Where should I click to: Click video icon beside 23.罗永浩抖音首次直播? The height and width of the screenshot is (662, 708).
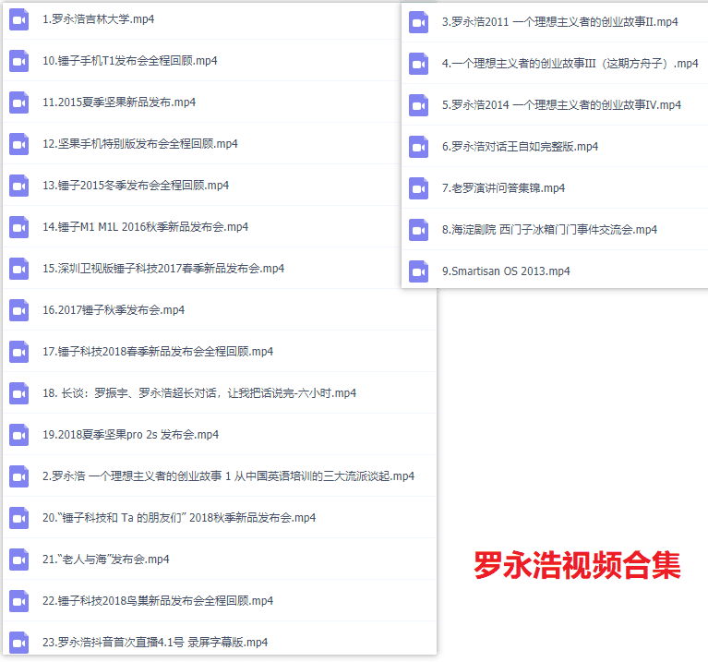pos(19,643)
